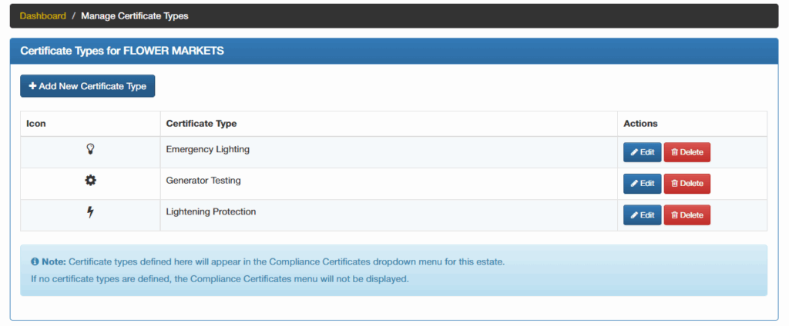The height and width of the screenshot is (326, 789).
Task: Click trash icon in Lightening Protection Delete button
Action: click(x=675, y=215)
